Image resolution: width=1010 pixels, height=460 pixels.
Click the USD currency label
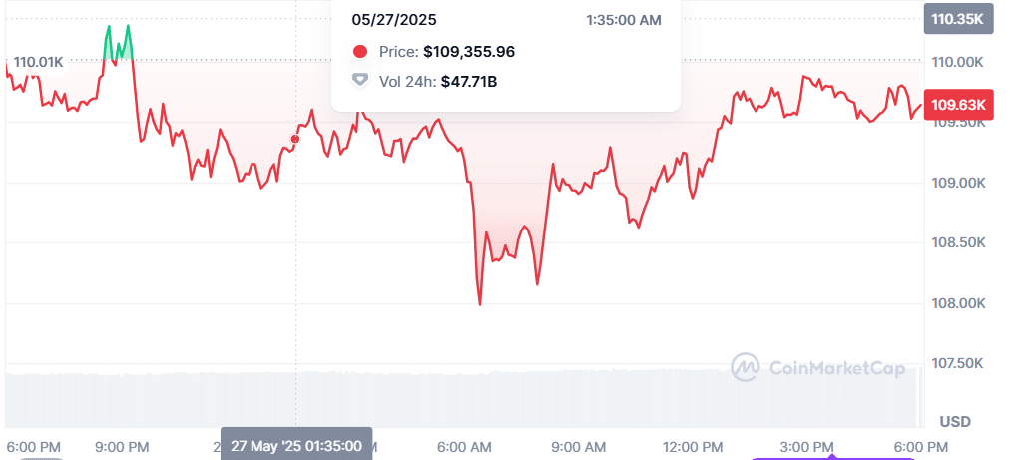pos(956,420)
